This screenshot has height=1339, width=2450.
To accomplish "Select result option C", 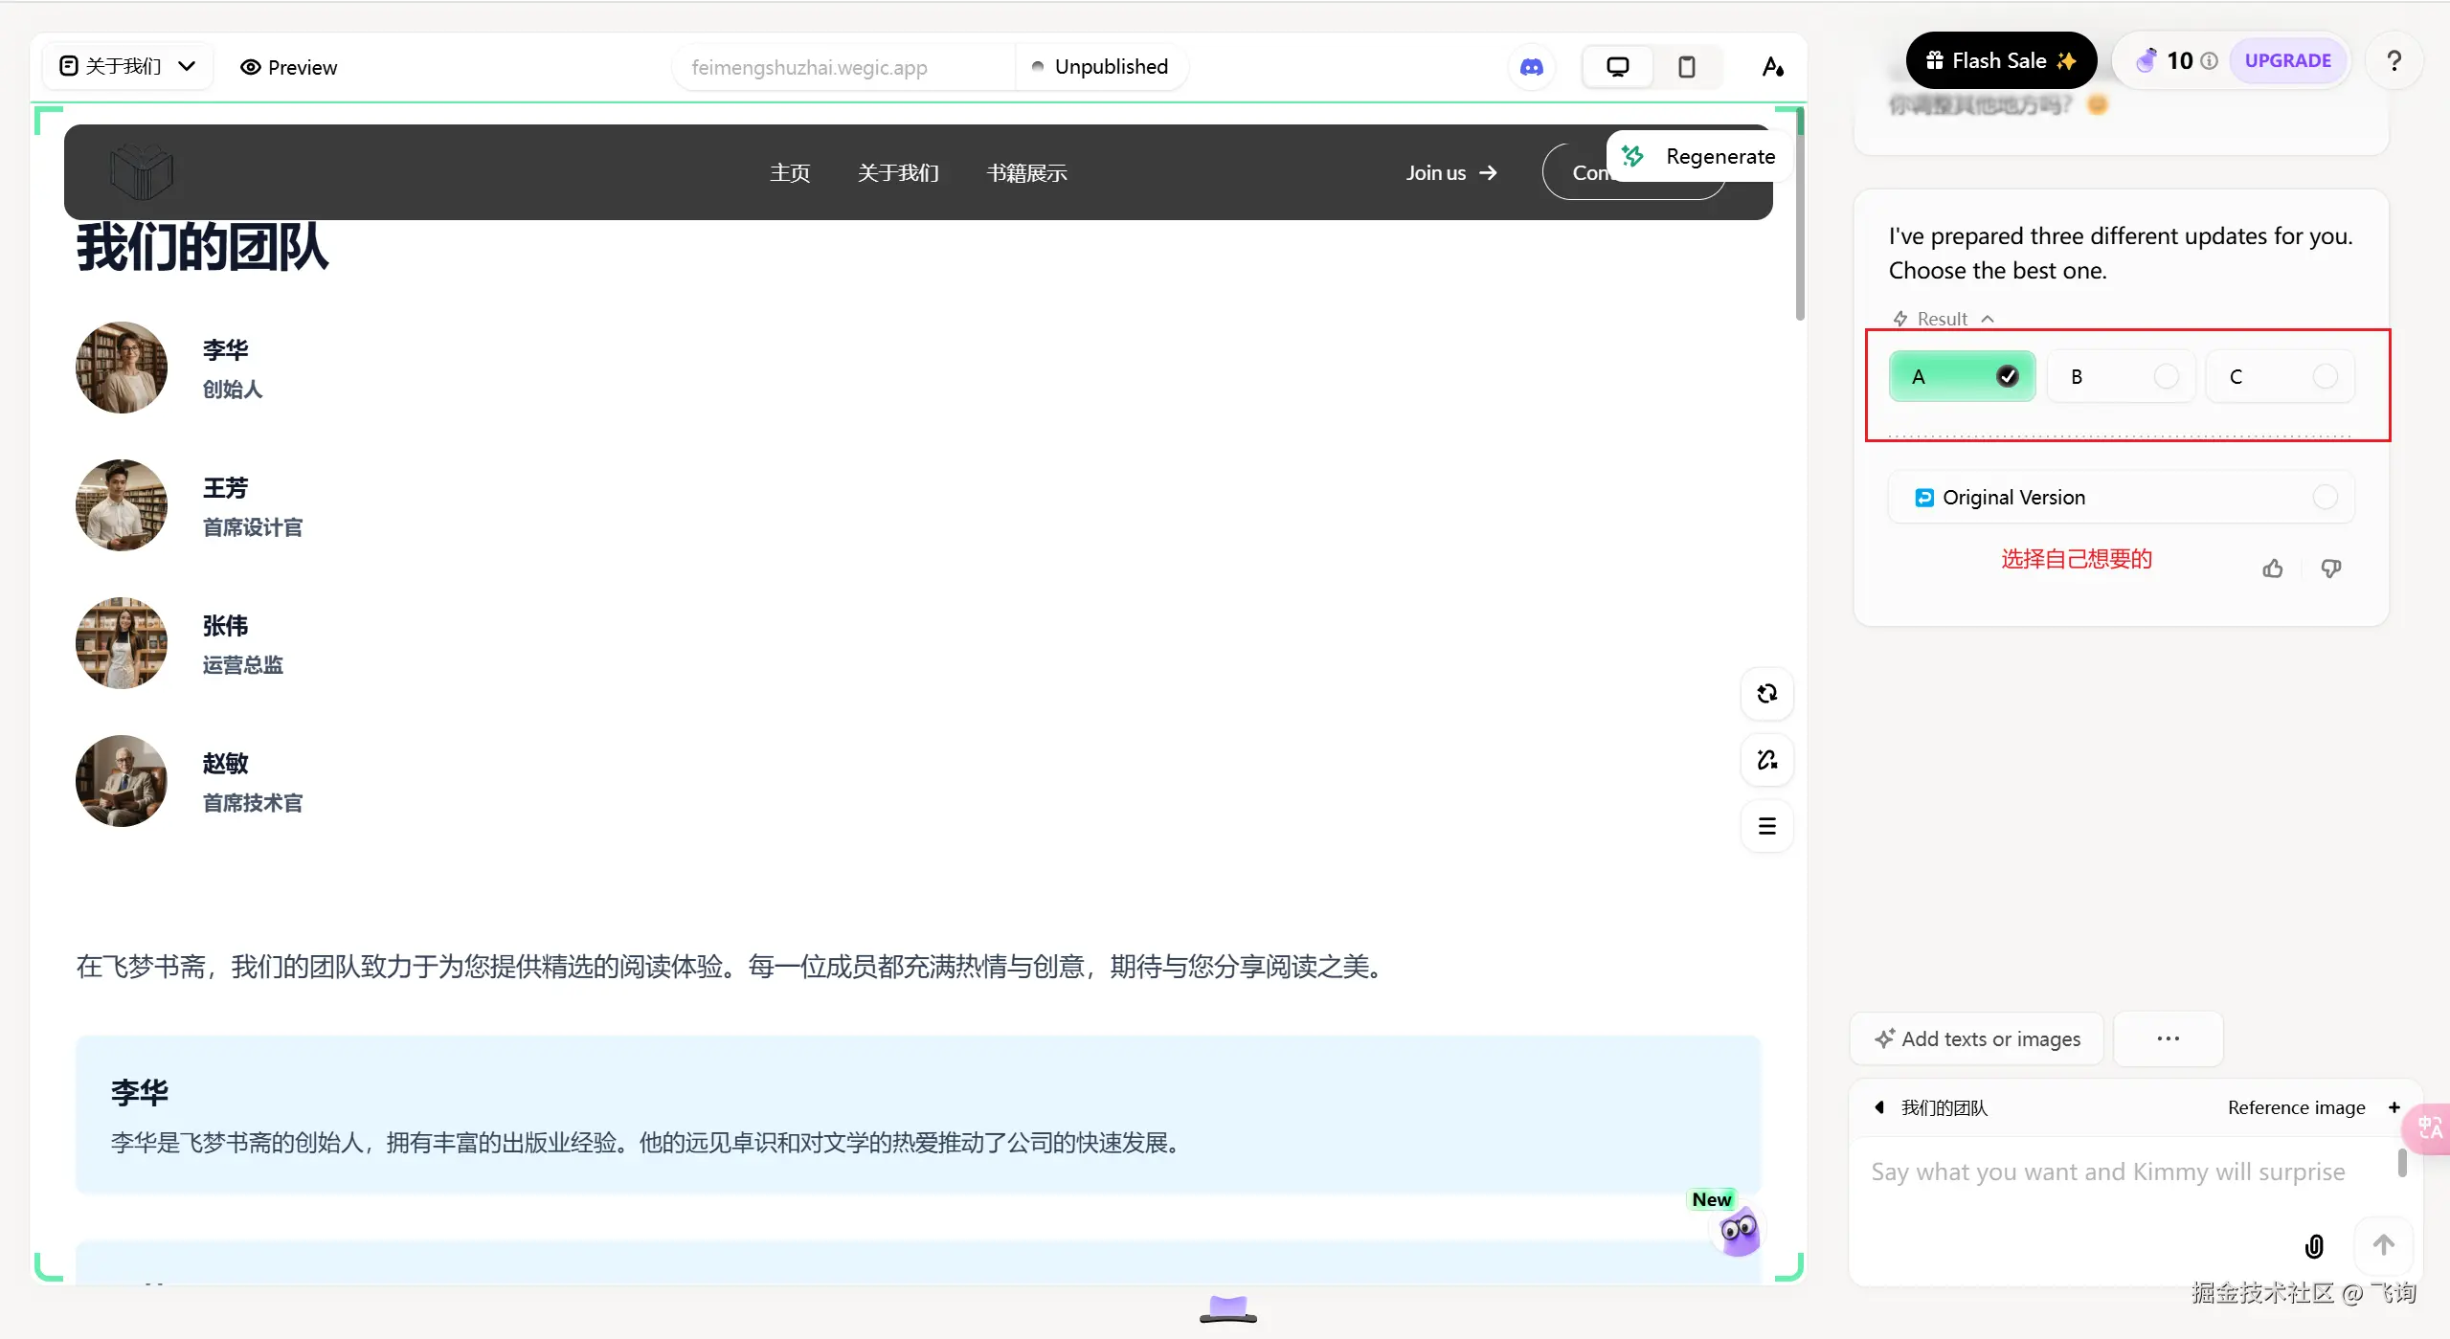I will [x=2280, y=376].
